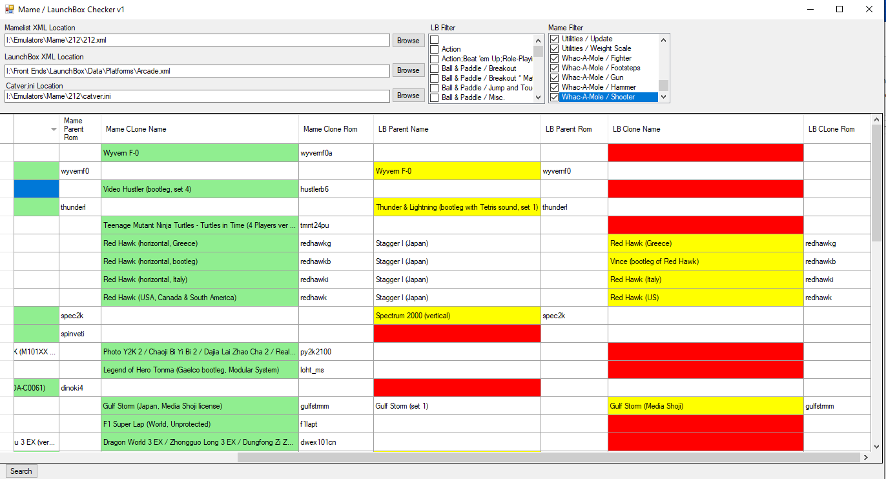
Task: Select 'Thunder & Lightning (bootleg with Tetris sound, set 1)' cell
Action: pyautogui.click(x=457, y=207)
